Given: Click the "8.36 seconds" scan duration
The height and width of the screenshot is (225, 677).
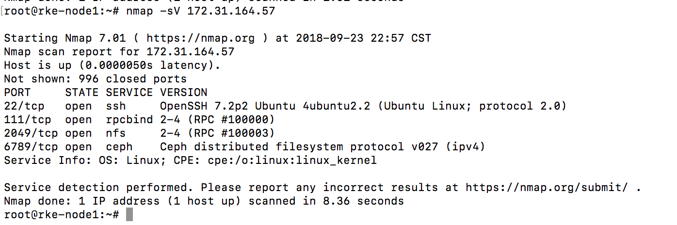Looking at the screenshot, I should (x=363, y=201).
